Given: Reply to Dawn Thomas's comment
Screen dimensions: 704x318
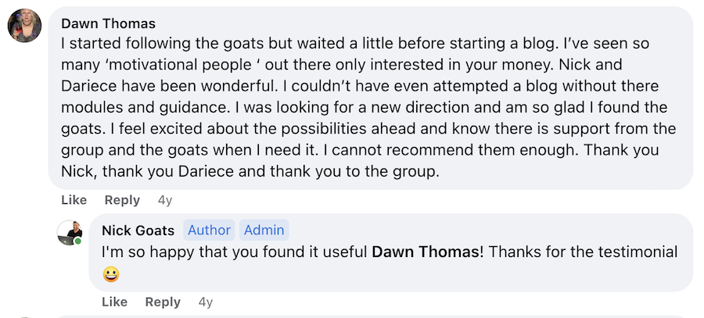Looking at the screenshot, I should tap(122, 200).
